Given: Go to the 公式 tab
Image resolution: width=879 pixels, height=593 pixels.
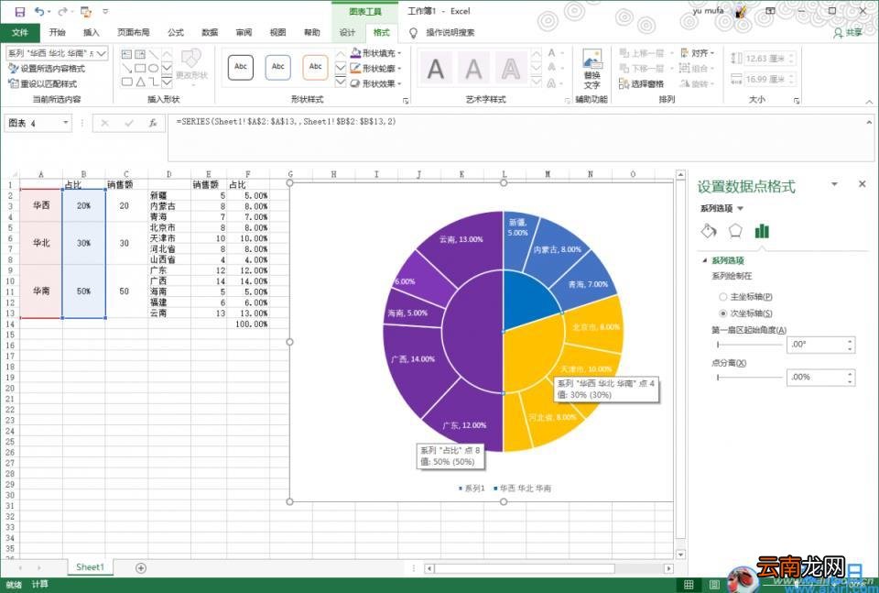Looking at the screenshot, I should [176, 33].
